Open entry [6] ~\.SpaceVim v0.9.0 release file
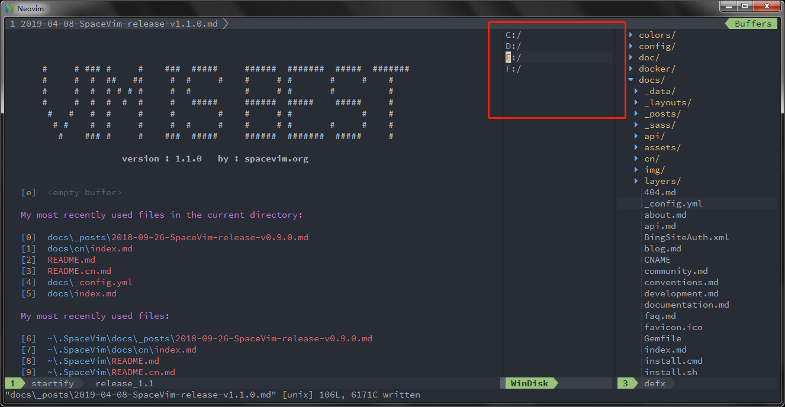Viewport: 785px width, 407px height. click(x=197, y=338)
